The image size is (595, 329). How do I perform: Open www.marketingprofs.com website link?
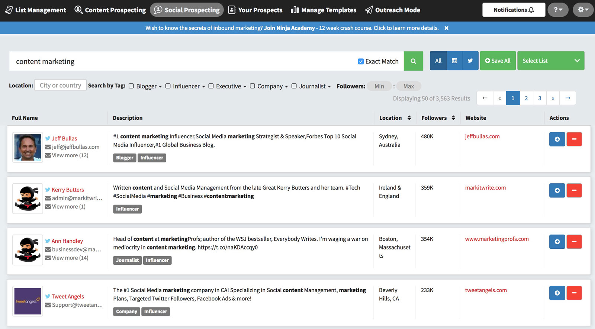coord(497,239)
